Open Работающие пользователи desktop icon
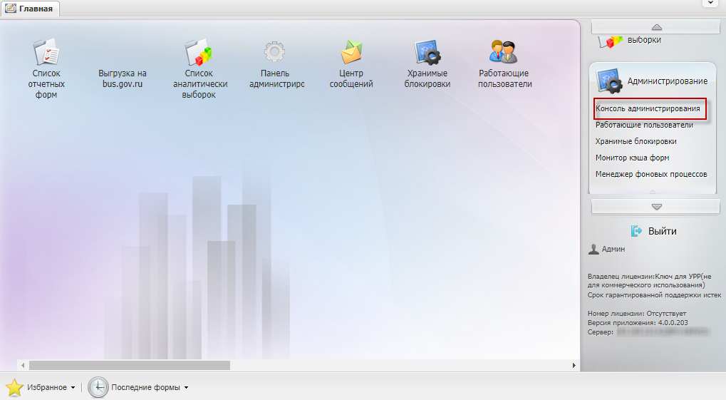 [x=504, y=52]
